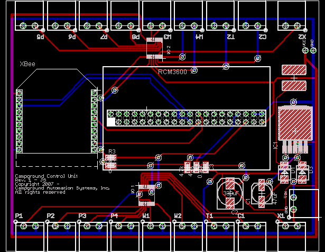Select the 33µF capacitor C2
This screenshot has height=252, width=325.
click(230, 192)
